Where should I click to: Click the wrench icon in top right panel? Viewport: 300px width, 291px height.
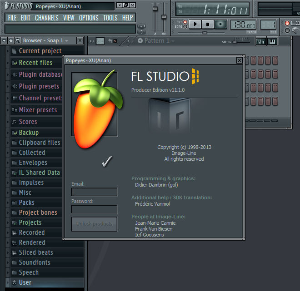click(x=295, y=30)
